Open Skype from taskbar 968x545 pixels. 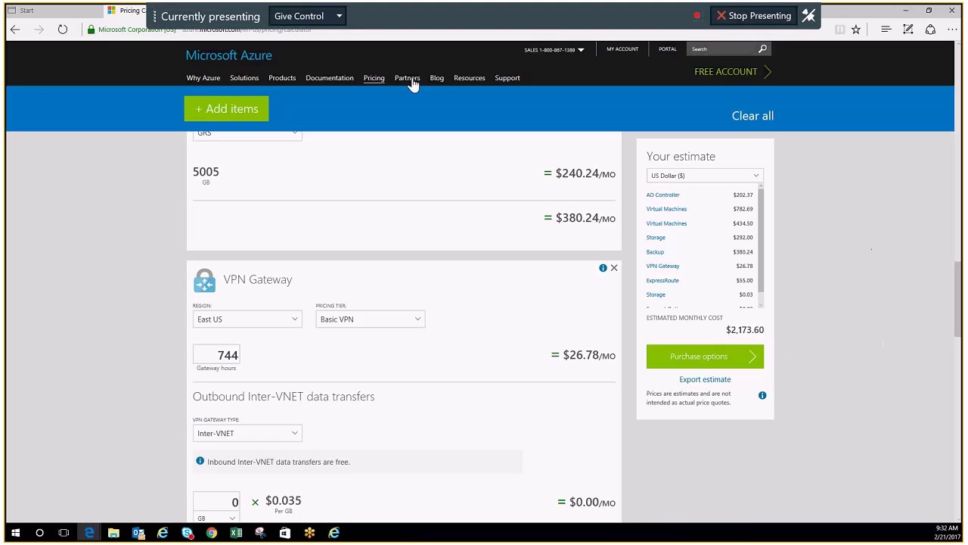click(187, 533)
